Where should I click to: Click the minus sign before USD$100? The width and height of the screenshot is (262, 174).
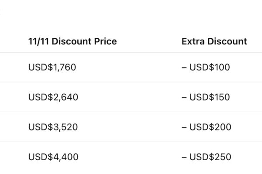[184, 67]
